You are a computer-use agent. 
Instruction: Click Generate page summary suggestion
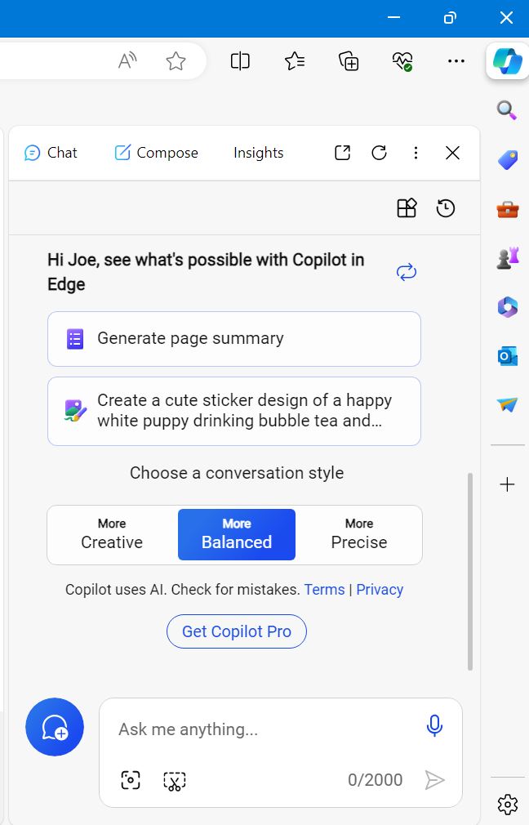[x=234, y=339]
